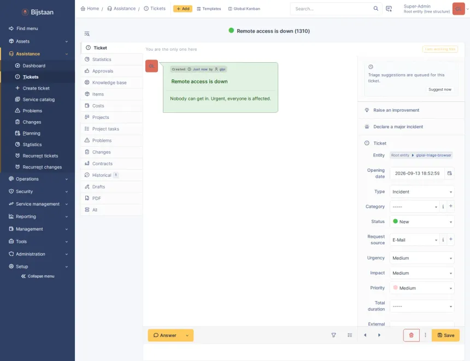Screen dimensions: 470x361
Task: Open the Category dropdown
Action: 415,207
